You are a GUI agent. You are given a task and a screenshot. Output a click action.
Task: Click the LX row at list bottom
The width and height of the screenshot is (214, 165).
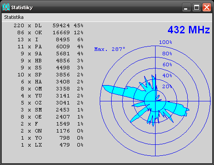(52, 145)
